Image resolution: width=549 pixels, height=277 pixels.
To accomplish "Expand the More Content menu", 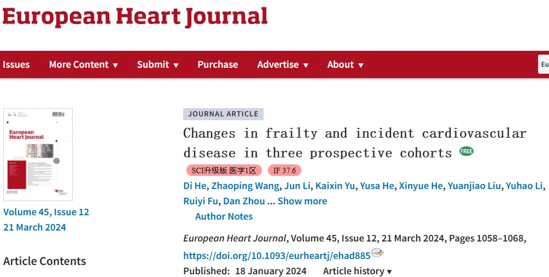I will click(x=83, y=64).
